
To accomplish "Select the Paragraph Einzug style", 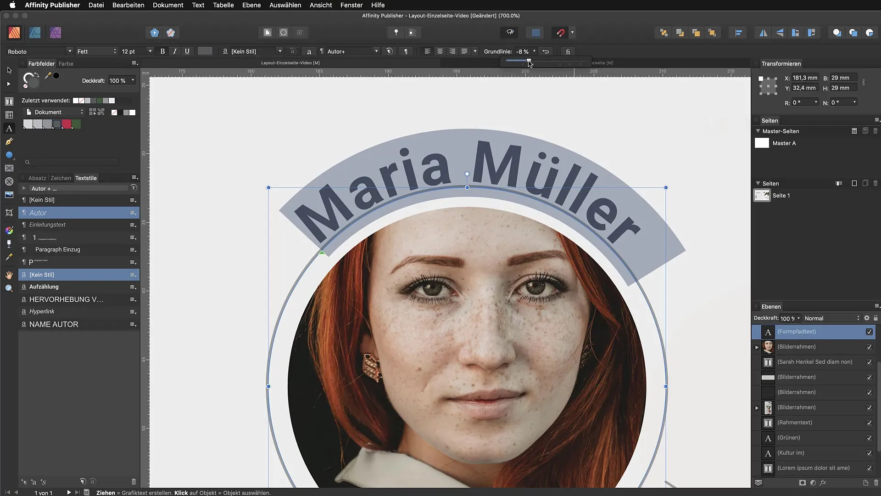I will click(79, 250).
